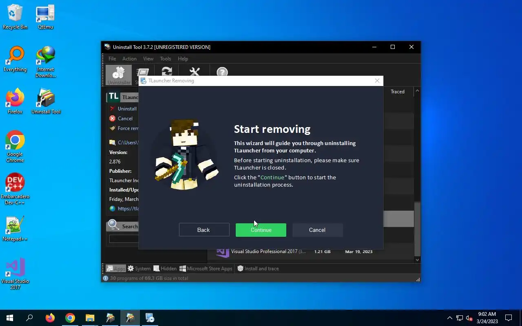Open the notification center icon
This screenshot has width=522, height=326.
(x=509, y=318)
